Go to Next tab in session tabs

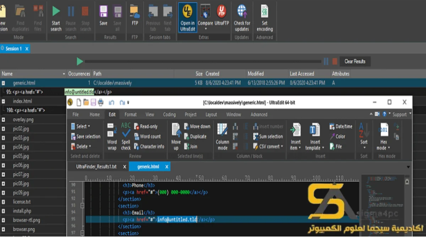coord(168,11)
